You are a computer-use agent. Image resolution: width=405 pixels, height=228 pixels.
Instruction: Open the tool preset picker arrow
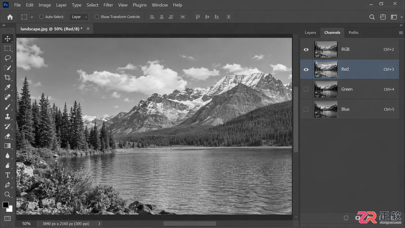pos(32,17)
